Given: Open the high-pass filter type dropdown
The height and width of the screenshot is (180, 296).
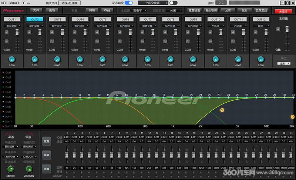Looking at the screenshot, I should point(11,147).
